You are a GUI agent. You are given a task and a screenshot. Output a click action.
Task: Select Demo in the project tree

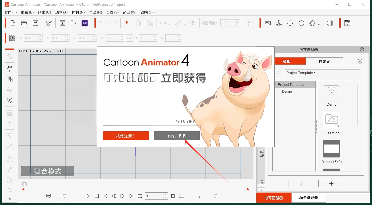click(287, 91)
